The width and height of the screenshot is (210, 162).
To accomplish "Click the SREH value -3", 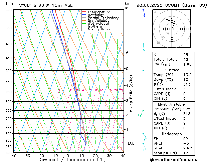I will coord(186,143).
